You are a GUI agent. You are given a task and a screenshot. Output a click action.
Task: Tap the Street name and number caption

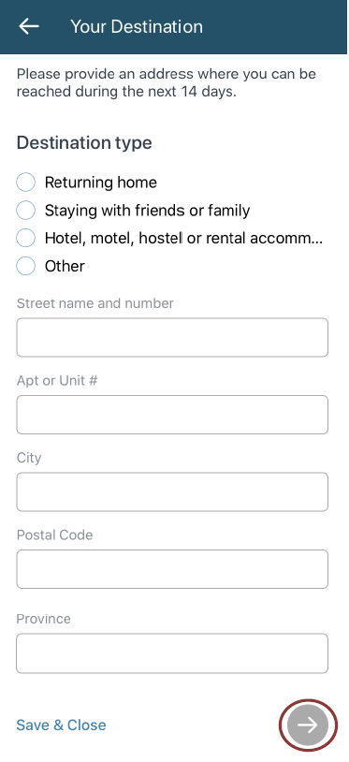95,303
